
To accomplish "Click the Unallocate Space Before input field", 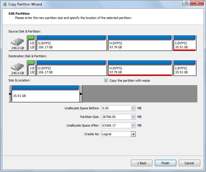I will 116,108.
